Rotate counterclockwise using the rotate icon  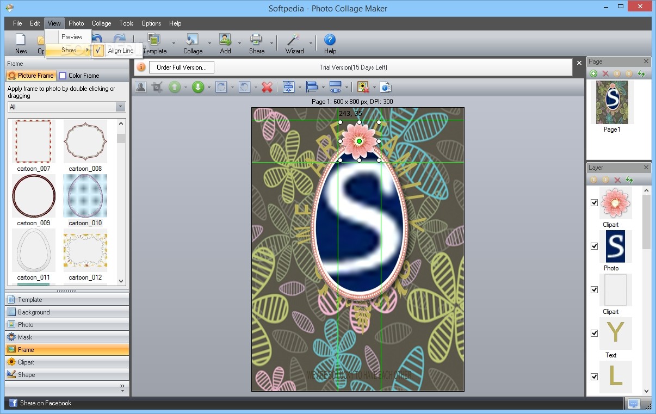coord(244,87)
